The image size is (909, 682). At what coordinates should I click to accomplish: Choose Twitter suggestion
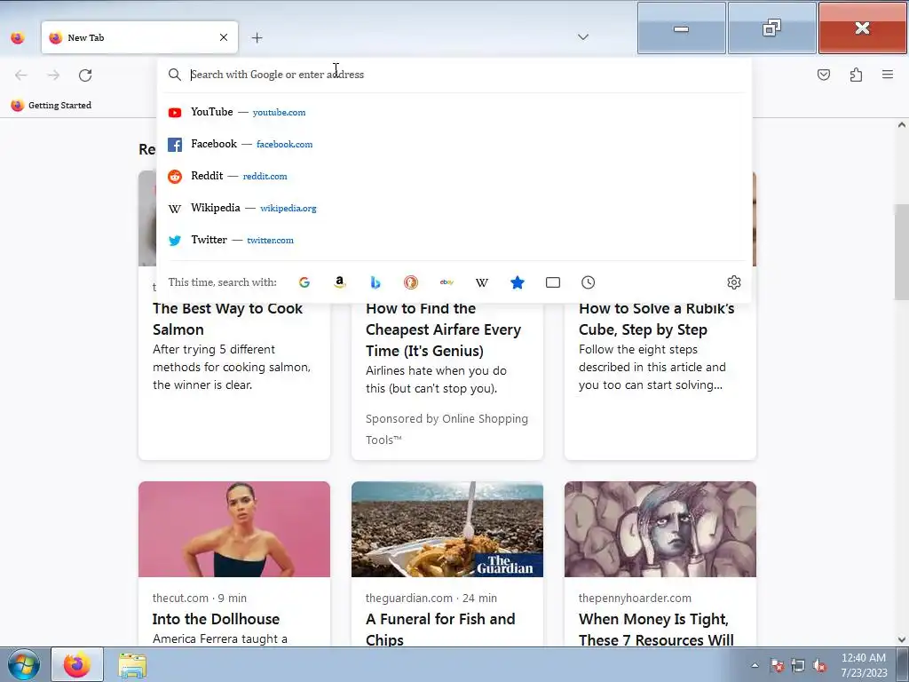point(454,240)
